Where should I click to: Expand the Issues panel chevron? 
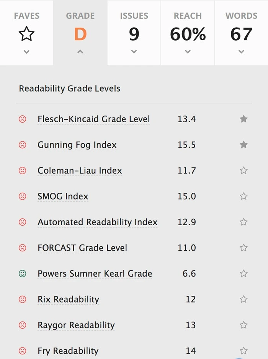[134, 52]
